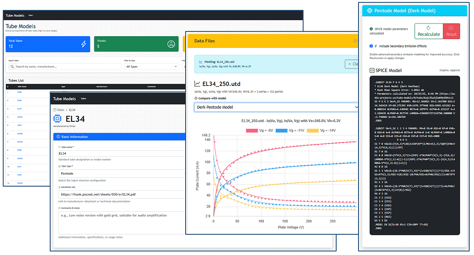The image size is (474, 255).
Task: Go to Tubes in the breadcrumb
Action: [x=61, y=110]
